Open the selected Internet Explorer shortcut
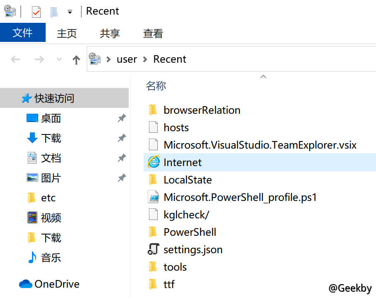 click(x=183, y=162)
